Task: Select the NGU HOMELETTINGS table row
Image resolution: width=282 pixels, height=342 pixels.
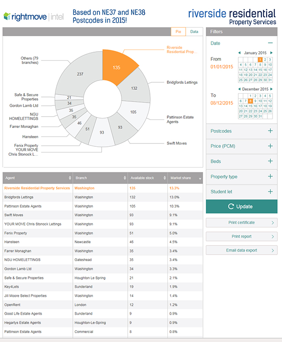Action: tap(102, 260)
